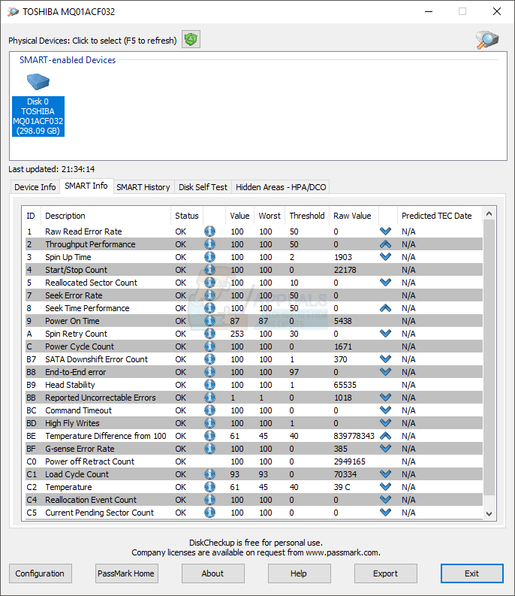This screenshot has height=596, width=515.
Task: Click the Configuration button
Action: [x=40, y=573]
